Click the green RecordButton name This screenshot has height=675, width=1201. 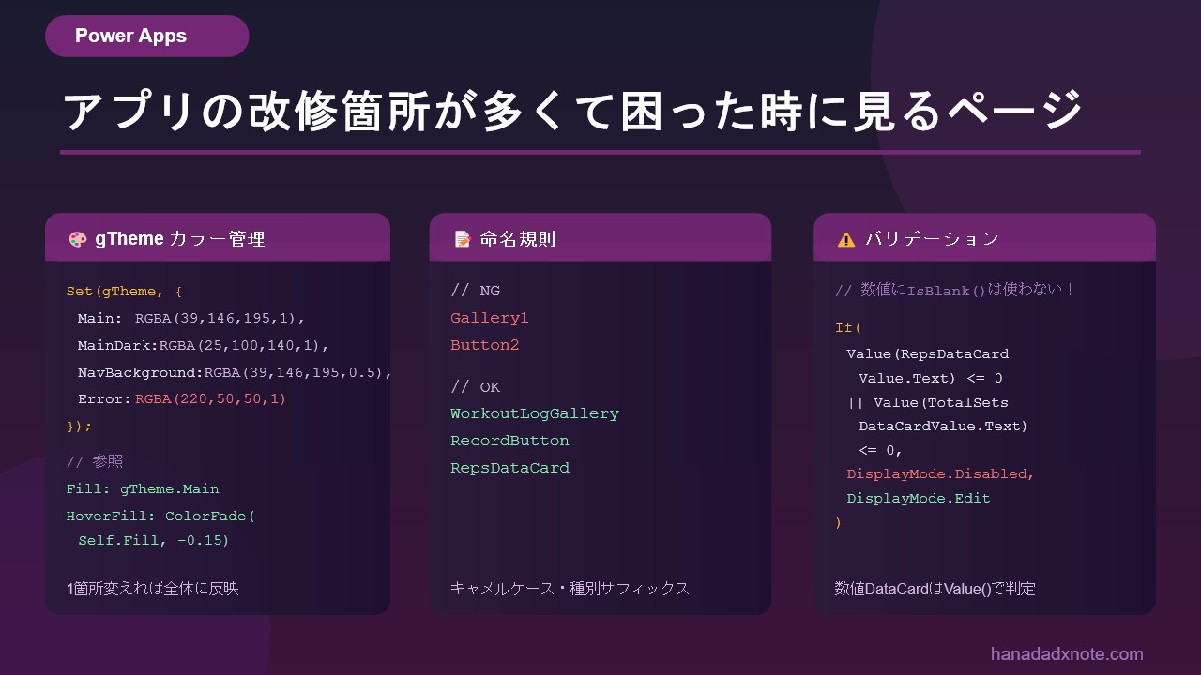click(x=509, y=441)
